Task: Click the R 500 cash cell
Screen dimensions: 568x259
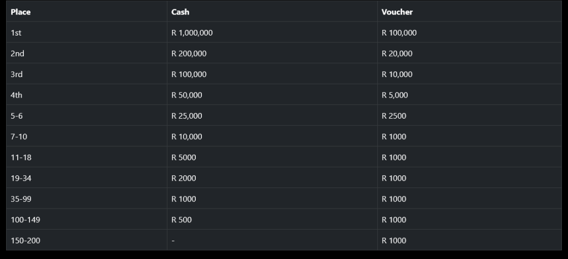Action: click(181, 220)
